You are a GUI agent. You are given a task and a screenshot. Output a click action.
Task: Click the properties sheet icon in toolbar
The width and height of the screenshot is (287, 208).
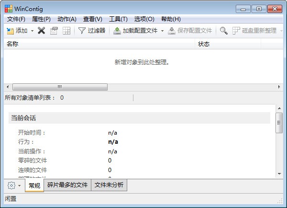(54, 31)
